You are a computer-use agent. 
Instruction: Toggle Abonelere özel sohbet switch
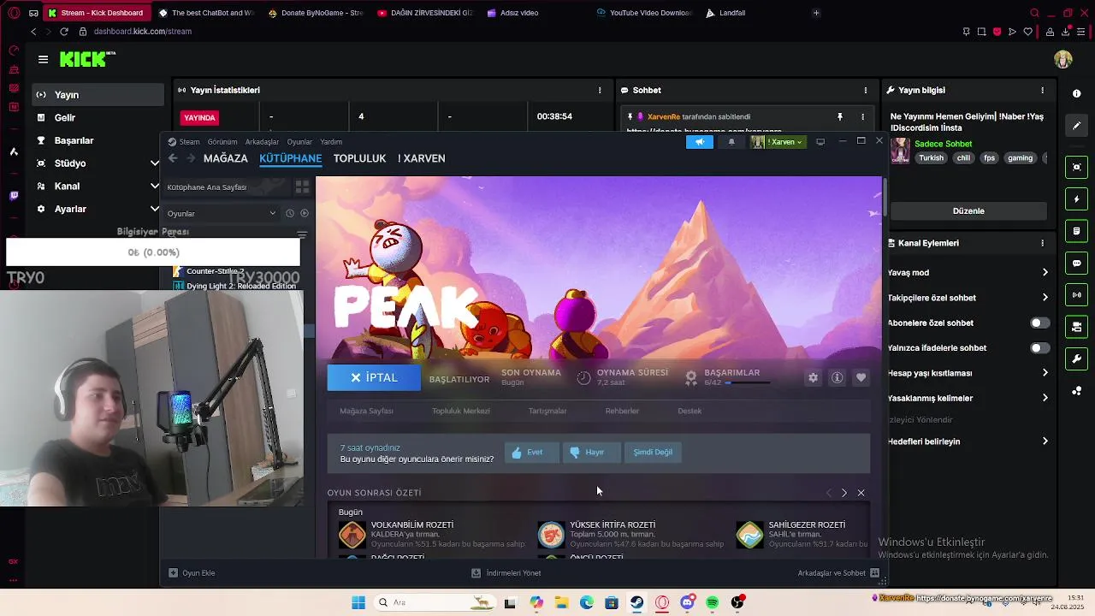click(1039, 323)
